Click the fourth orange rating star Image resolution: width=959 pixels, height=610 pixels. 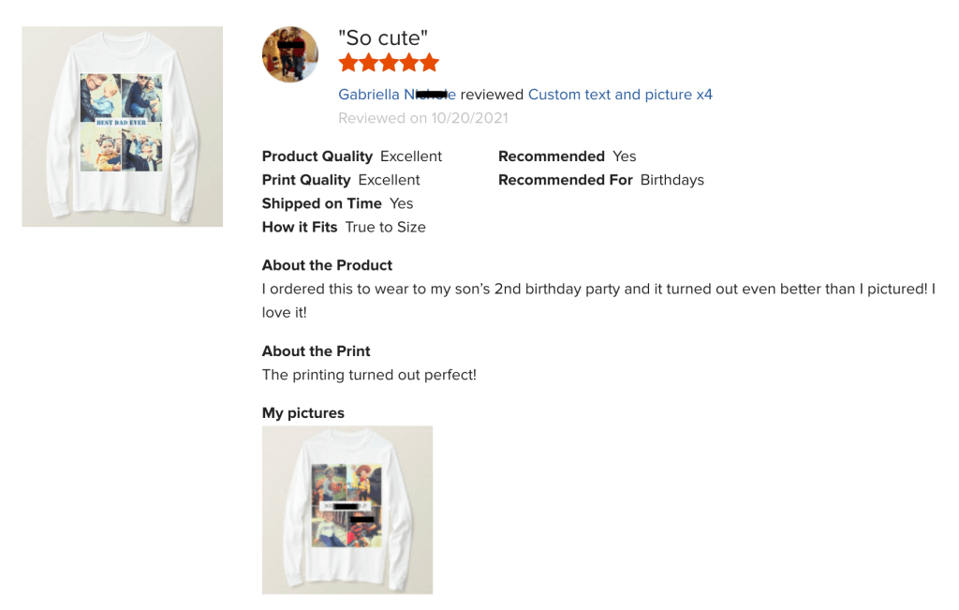[408, 63]
